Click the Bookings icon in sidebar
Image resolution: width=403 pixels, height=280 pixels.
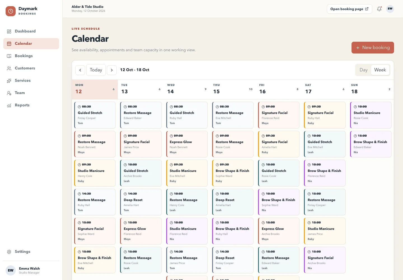click(9, 56)
